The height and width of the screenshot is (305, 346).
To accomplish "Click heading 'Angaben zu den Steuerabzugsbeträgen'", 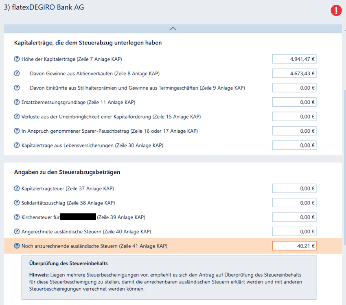I will coord(67,172).
